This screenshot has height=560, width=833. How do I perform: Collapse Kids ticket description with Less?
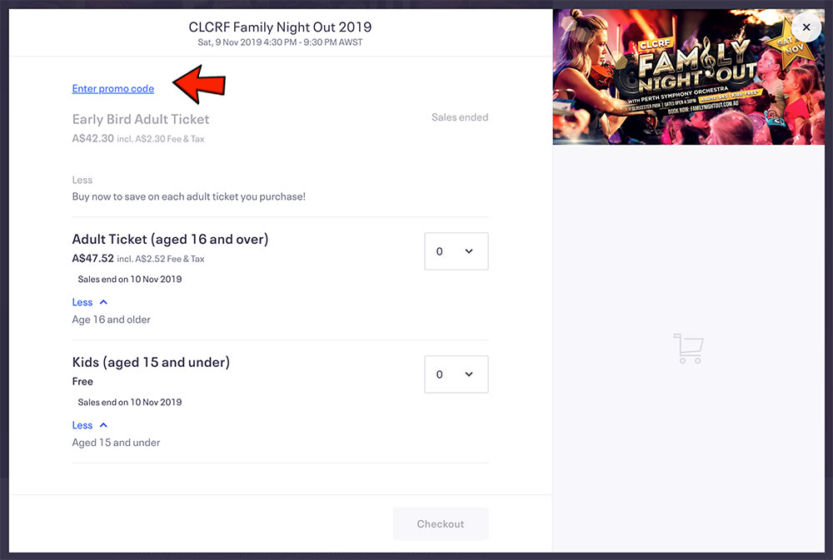click(x=82, y=425)
